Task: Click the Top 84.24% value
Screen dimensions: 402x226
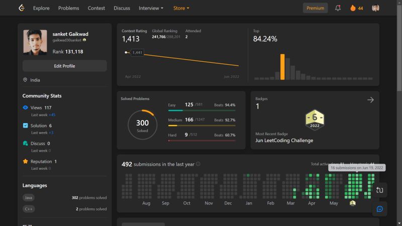Action: coord(265,39)
